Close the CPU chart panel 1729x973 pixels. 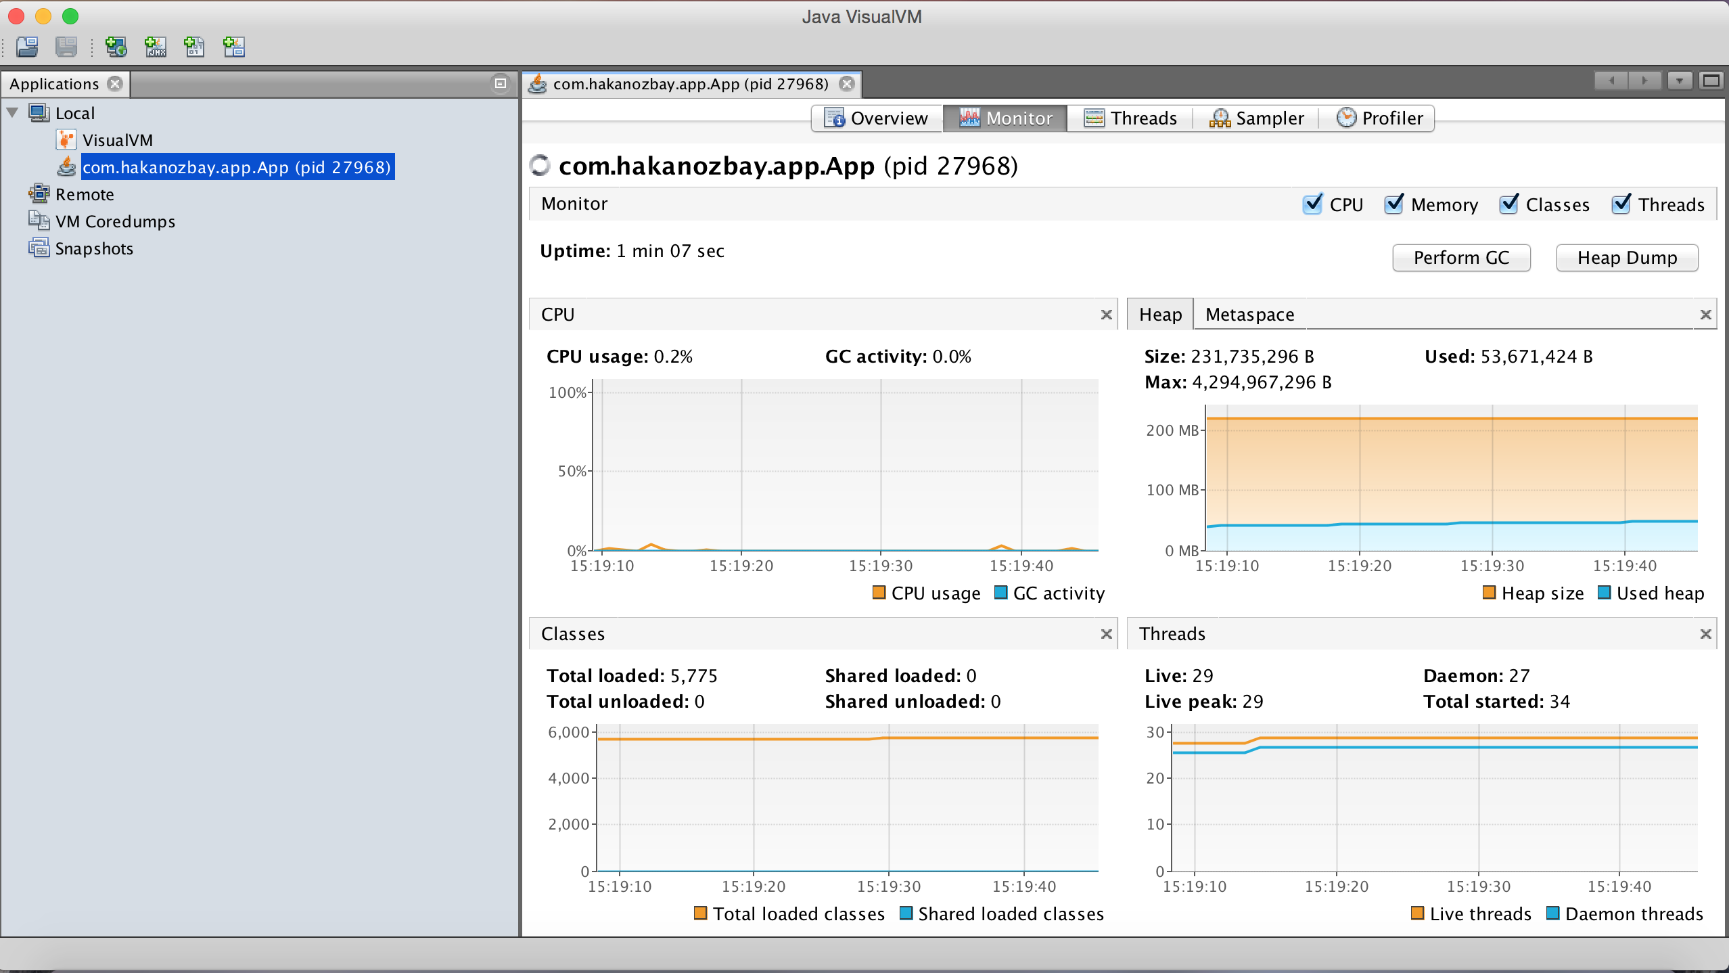1107,314
